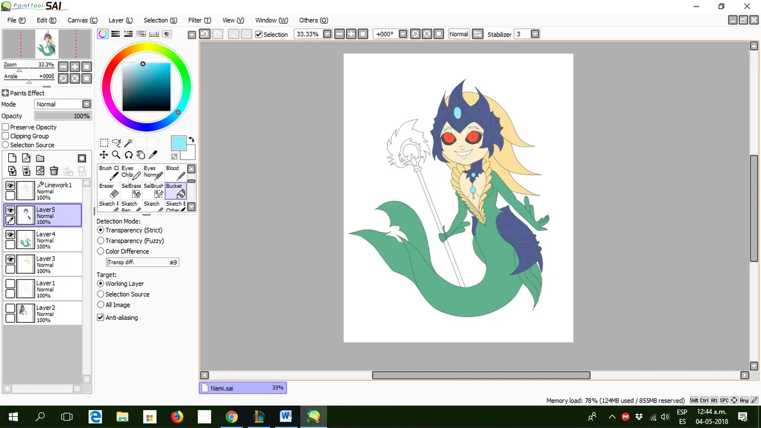Choose the Brush Cl brush preset
The image size is (761, 428).
click(109, 172)
